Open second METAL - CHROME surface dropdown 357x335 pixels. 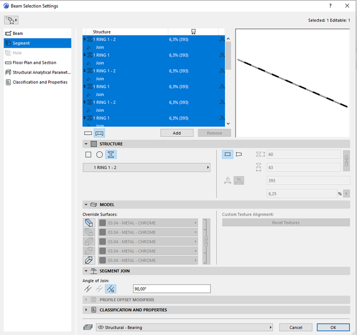click(148, 232)
